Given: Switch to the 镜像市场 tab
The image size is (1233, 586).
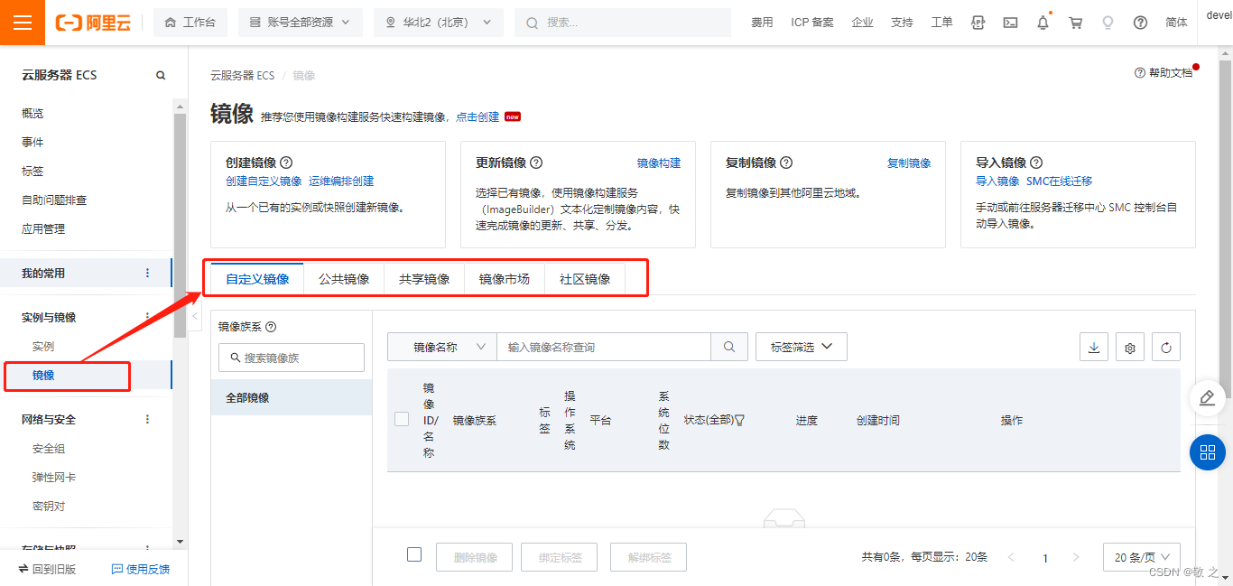Looking at the screenshot, I should 505,279.
